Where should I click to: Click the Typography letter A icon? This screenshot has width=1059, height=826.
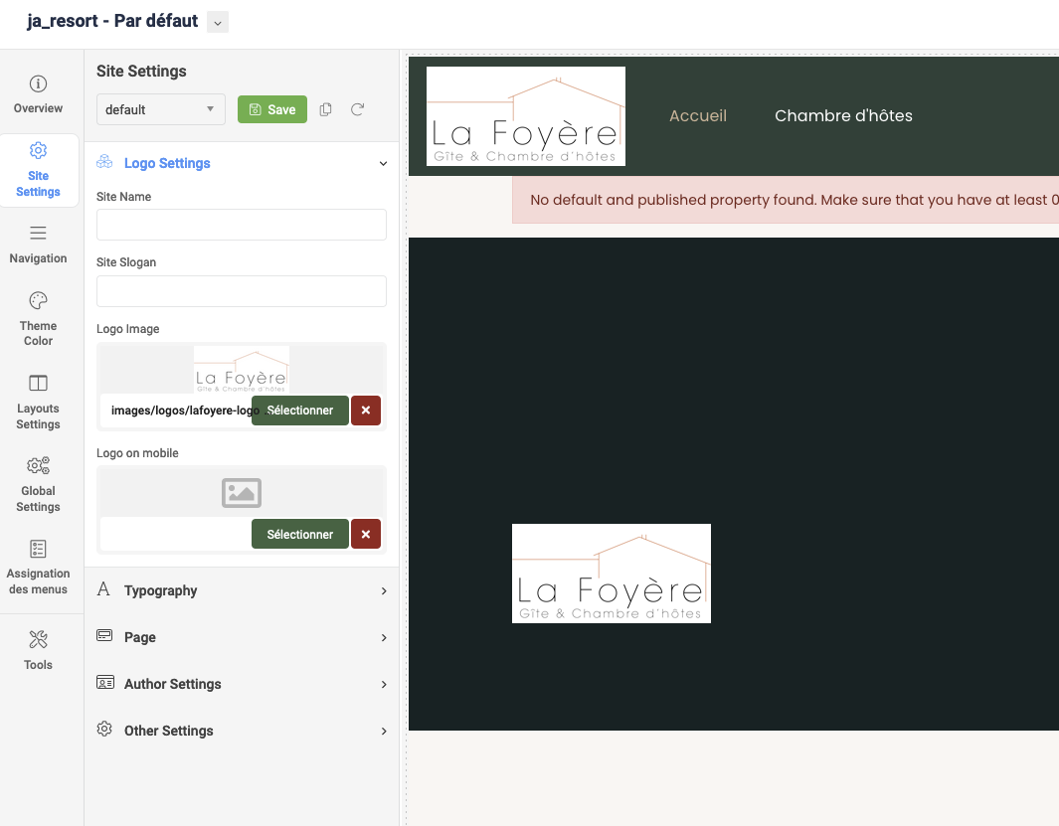pos(103,589)
